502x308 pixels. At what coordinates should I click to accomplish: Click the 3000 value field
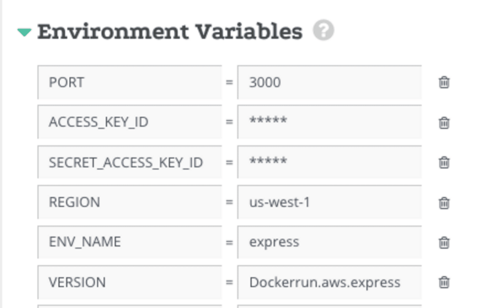[329, 82]
